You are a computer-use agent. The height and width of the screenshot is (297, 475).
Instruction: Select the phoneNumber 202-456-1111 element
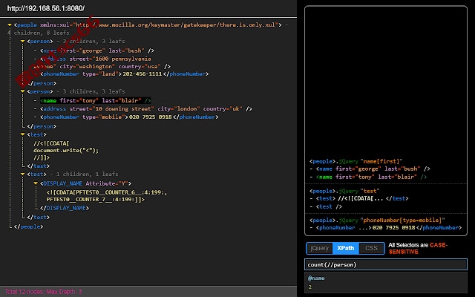click(x=124, y=74)
